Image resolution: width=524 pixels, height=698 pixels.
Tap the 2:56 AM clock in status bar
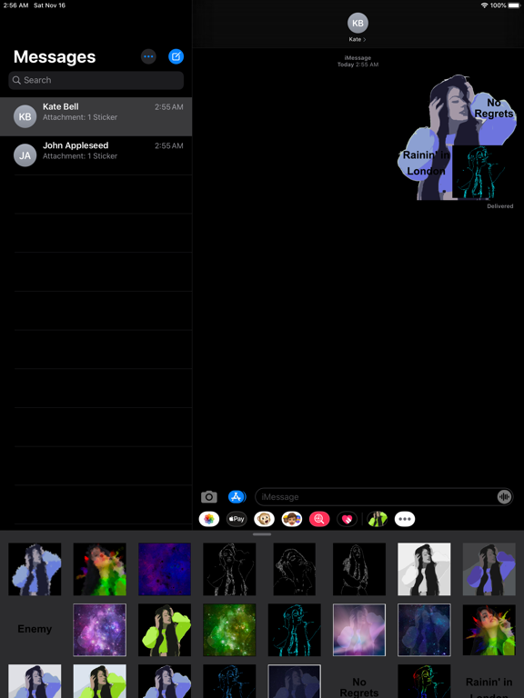pos(16,5)
